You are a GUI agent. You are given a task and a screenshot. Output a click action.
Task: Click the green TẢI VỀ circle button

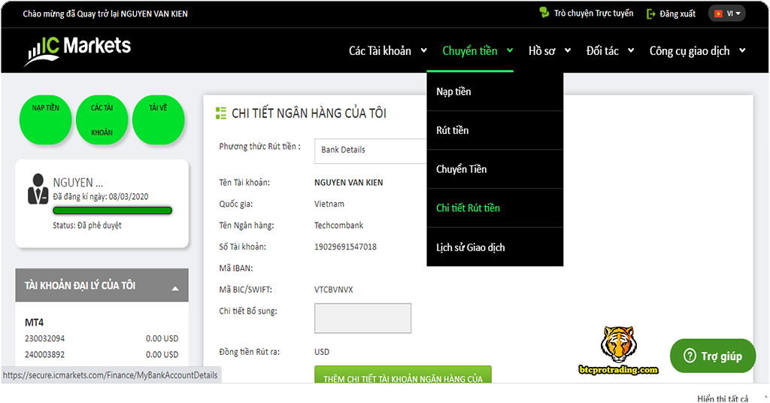[x=158, y=120]
